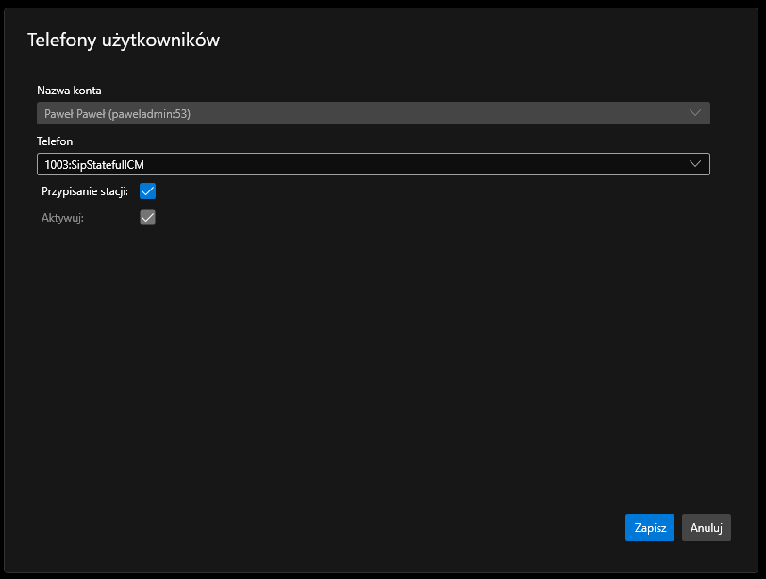The image size is (766, 579).
Task: Click the gray checkmark icon beside Aktywuj
Action: coord(147,218)
